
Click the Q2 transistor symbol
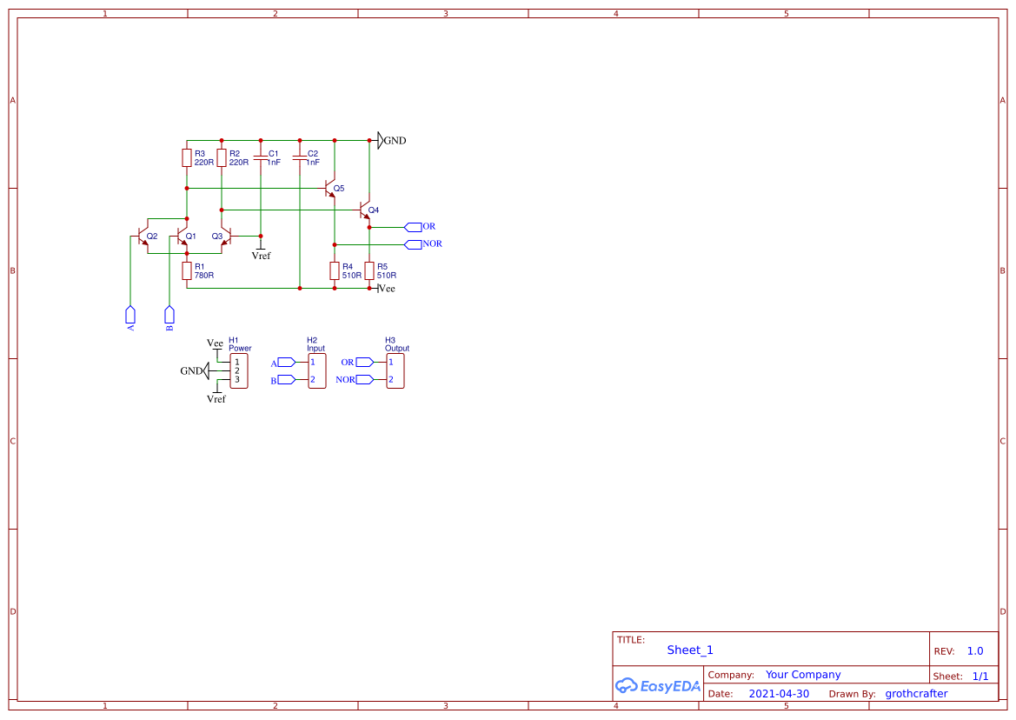point(143,236)
